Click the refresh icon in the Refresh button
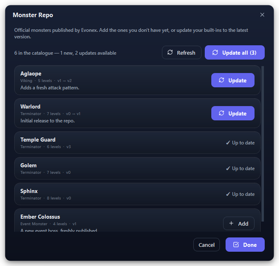Viewport: 279px width, 266px height. coord(170,53)
